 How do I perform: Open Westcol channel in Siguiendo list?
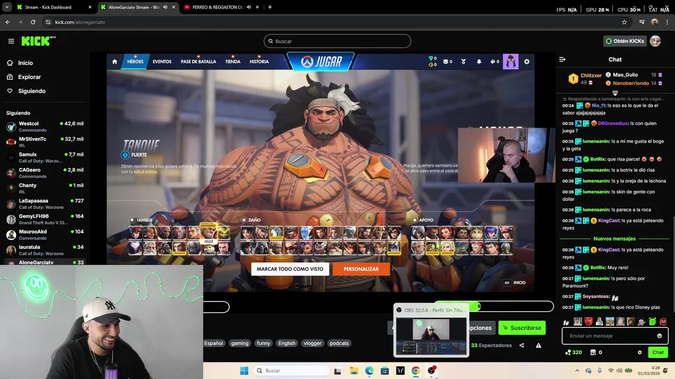(x=45, y=127)
